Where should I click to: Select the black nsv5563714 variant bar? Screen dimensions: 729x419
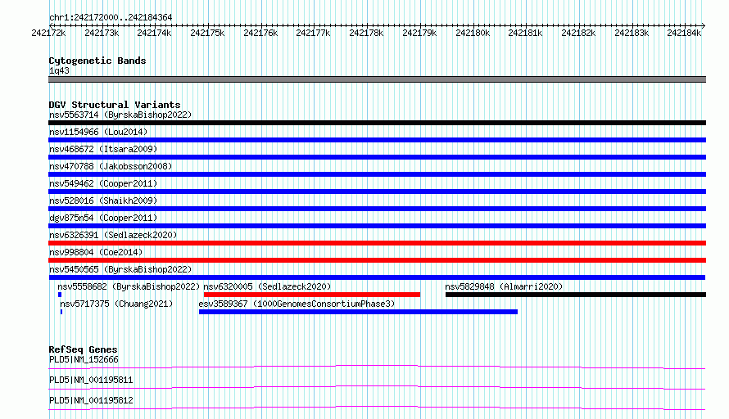coord(377,123)
